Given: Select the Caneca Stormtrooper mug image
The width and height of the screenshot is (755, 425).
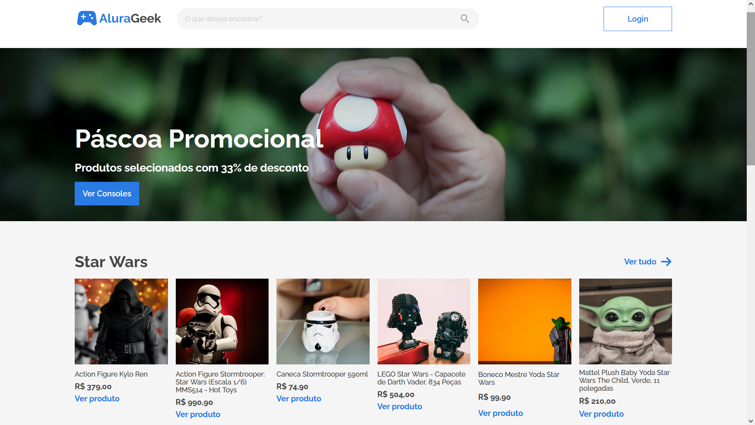Looking at the screenshot, I should (x=323, y=322).
